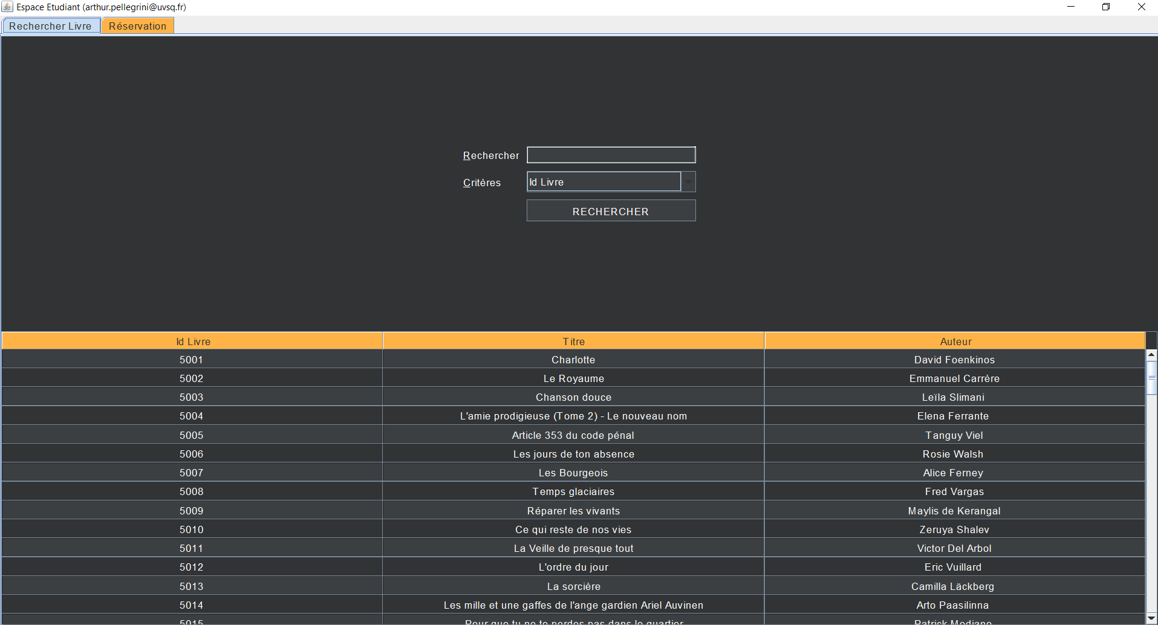1158x625 pixels.
Task: Maximize the Espace Etudiant window
Action: tap(1106, 7)
